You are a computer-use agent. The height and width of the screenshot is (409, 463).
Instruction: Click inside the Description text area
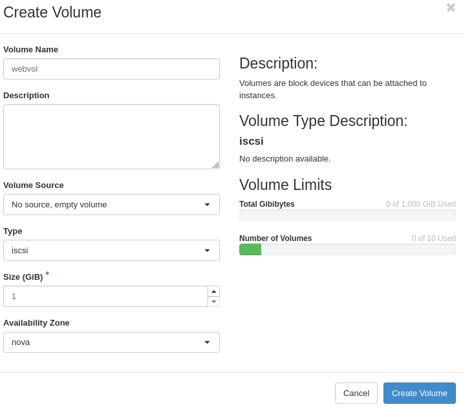(111, 136)
